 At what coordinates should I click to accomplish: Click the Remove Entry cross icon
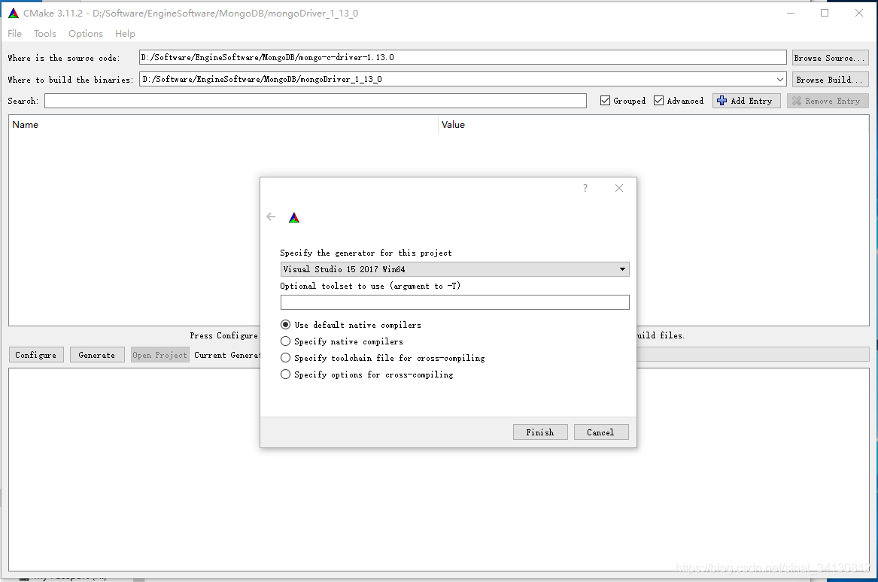pos(796,101)
